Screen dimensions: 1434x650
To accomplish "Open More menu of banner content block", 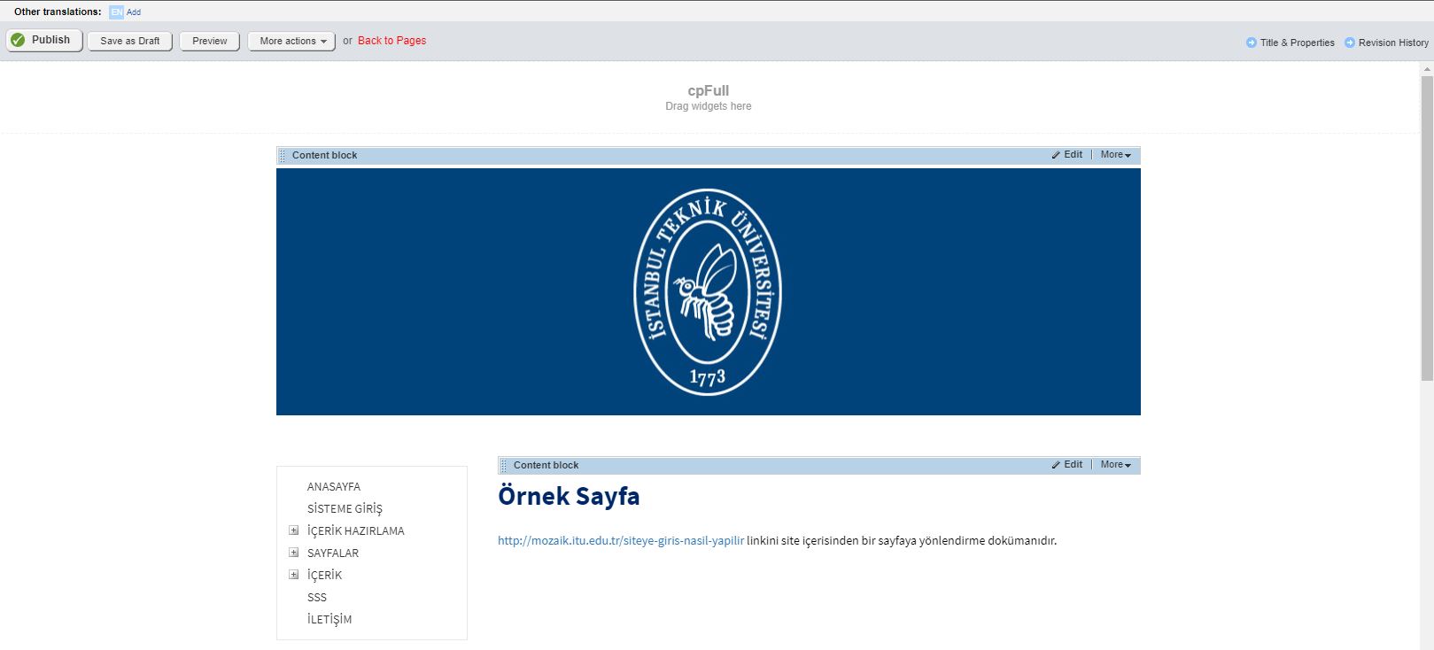I will point(1116,155).
